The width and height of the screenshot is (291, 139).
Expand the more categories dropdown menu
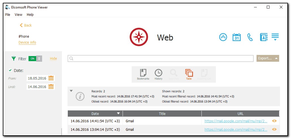click(275, 37)
